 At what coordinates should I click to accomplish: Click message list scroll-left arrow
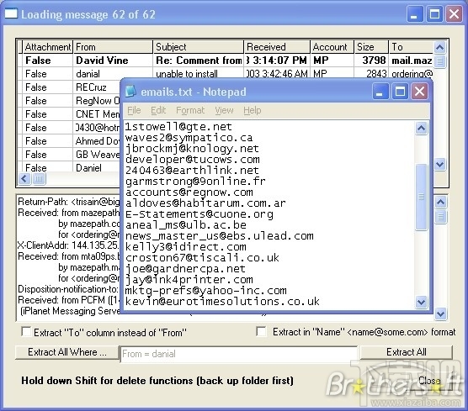pos(24,179)
